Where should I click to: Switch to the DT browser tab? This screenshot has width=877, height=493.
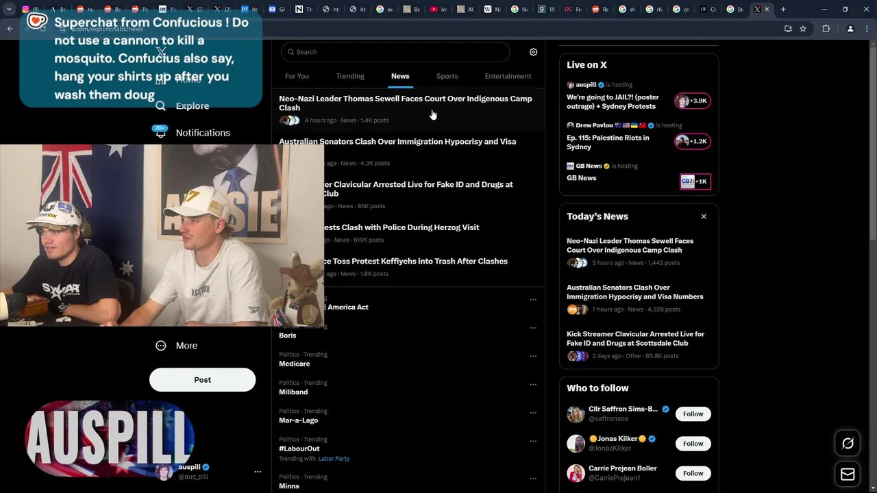pos(249,10)
